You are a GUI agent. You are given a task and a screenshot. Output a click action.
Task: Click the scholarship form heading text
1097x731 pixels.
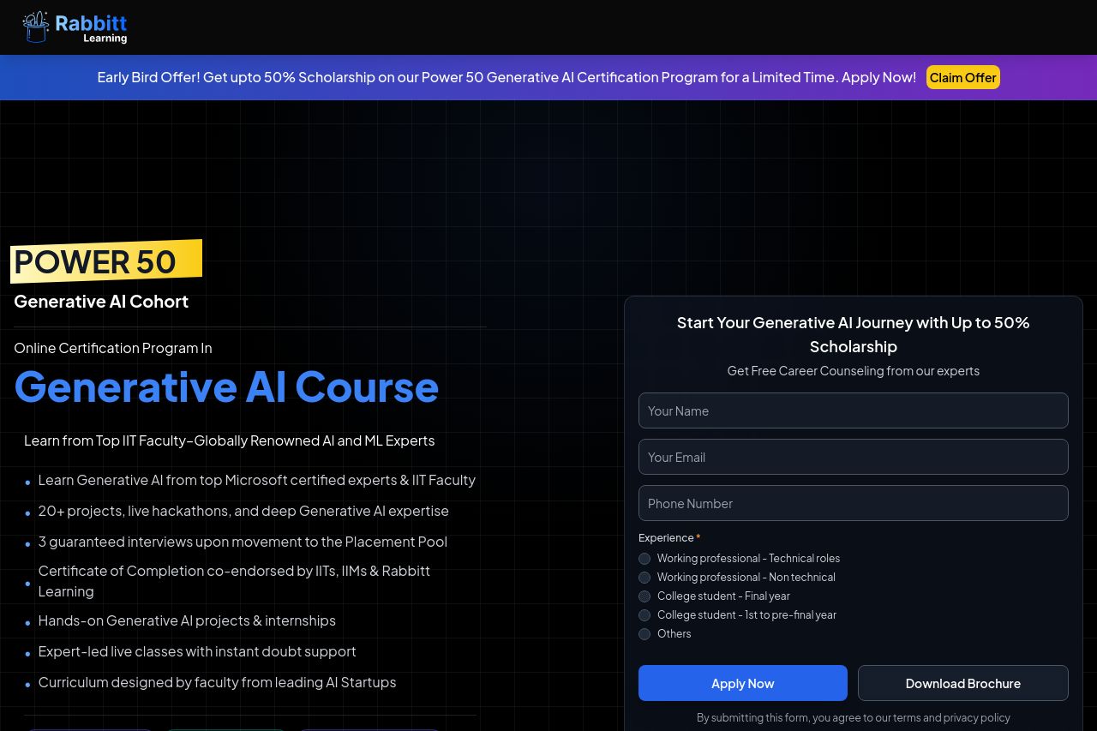click(x=853, y=334)
